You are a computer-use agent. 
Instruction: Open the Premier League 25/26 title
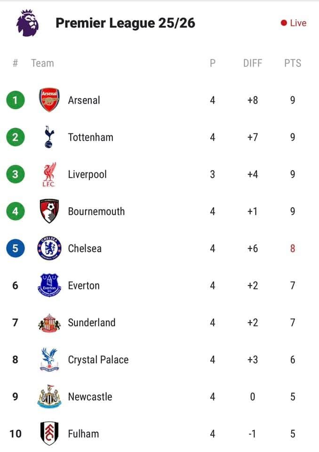(125, 23)
